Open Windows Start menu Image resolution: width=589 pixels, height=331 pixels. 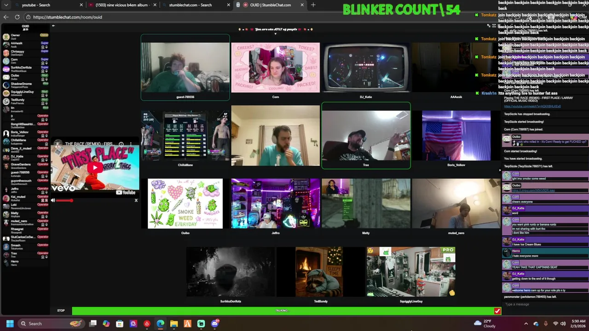[x=10, y=324]
